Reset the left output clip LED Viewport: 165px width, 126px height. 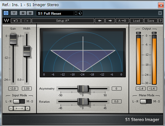[x=139, y=33]
